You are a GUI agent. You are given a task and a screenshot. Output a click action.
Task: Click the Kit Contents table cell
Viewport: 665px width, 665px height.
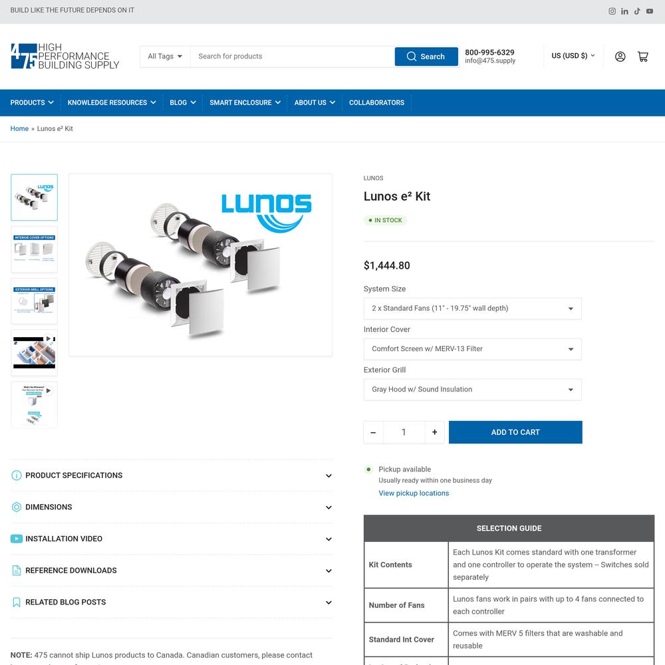(x=406, y=565)
